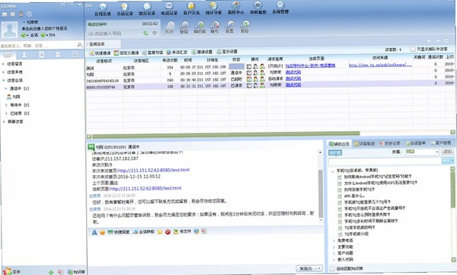Click the 发送 (send) button
Image resolution: width=457 pixels, height=275 pixels.
click(x=306, y=268)
